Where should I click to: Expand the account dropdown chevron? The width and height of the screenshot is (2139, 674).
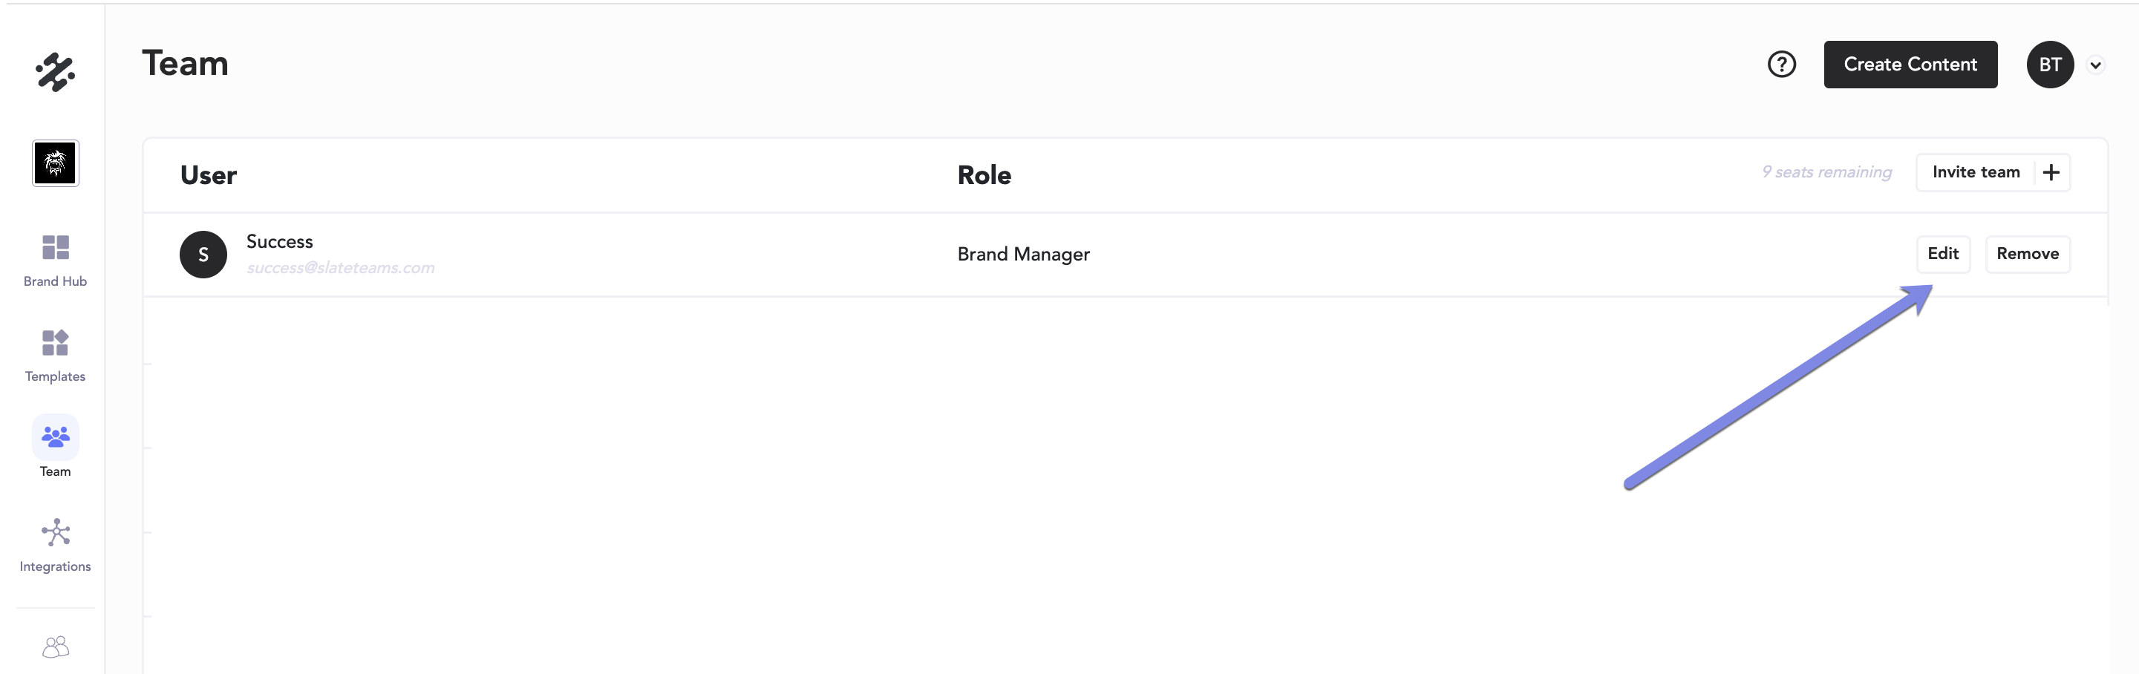tap(2095, 65)
